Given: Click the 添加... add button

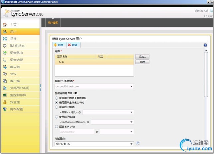Looking at the screenshot, I should (142, 57).
